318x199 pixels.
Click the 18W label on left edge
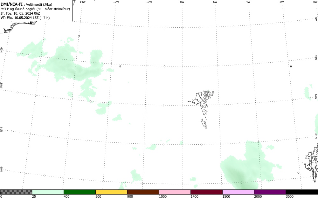(x=1, y=85)
